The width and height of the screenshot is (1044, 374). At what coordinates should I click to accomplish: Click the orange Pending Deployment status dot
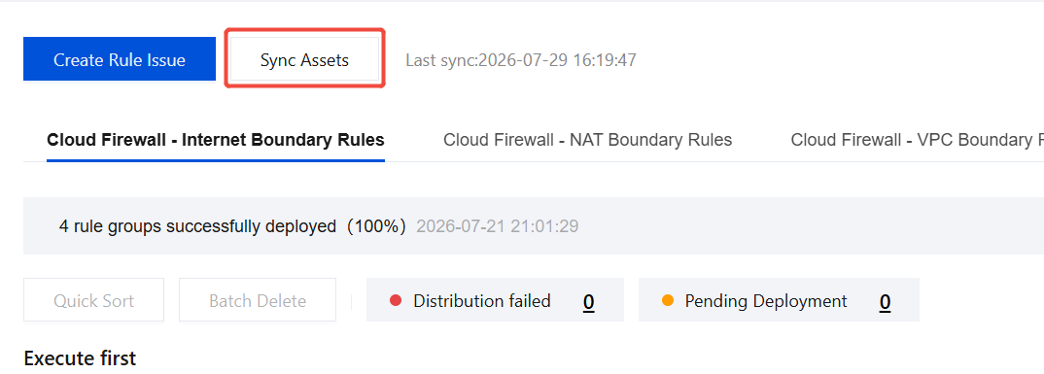point(668,301)
